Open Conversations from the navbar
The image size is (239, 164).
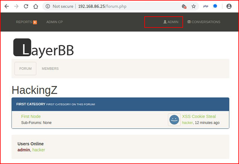(x=204, y=22)
